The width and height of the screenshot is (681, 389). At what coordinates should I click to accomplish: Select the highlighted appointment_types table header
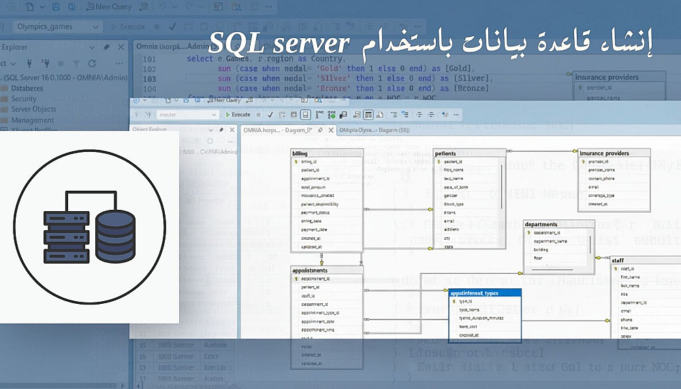coord(485,293)
